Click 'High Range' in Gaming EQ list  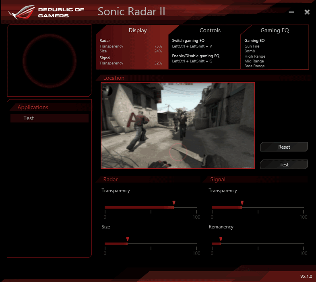[255, 56]
